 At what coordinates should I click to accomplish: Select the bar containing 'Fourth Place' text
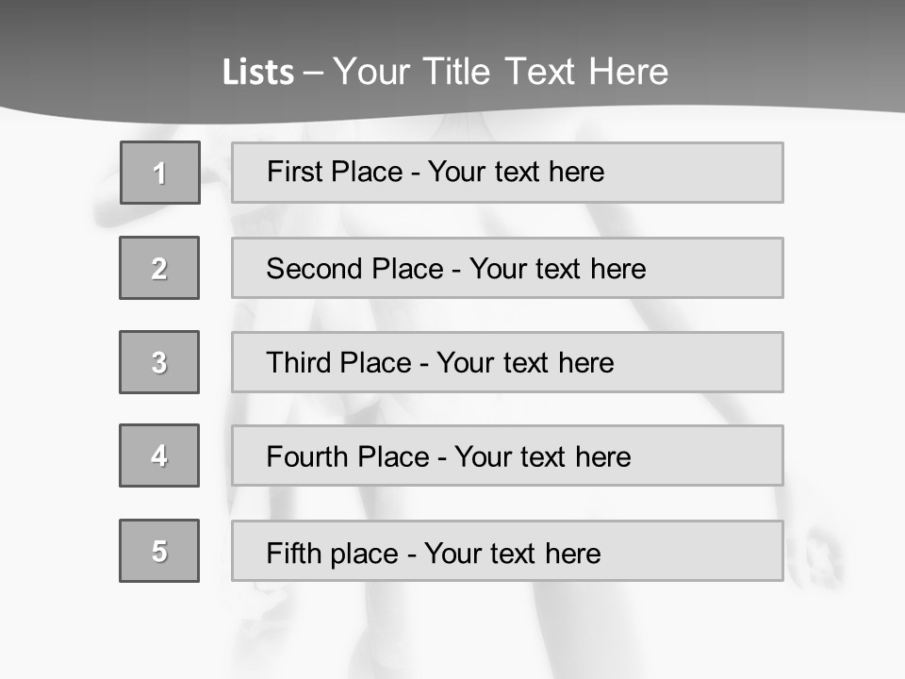coord(507,455)
